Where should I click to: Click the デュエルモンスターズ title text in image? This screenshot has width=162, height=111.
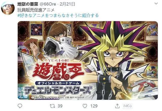pos(58,91)
